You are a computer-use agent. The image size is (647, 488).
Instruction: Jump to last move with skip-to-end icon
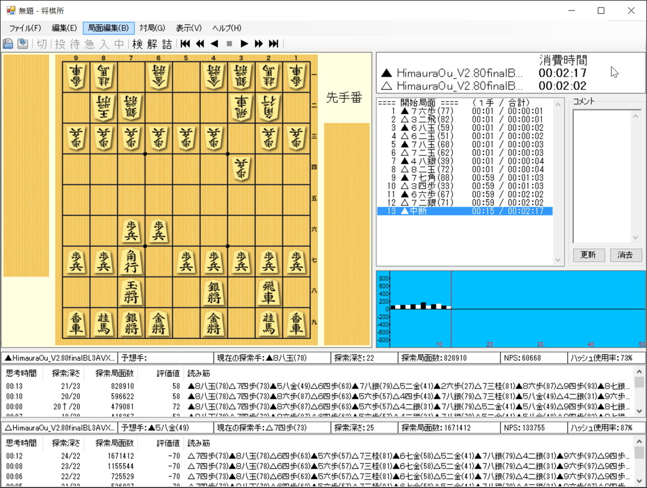(274, 44)
